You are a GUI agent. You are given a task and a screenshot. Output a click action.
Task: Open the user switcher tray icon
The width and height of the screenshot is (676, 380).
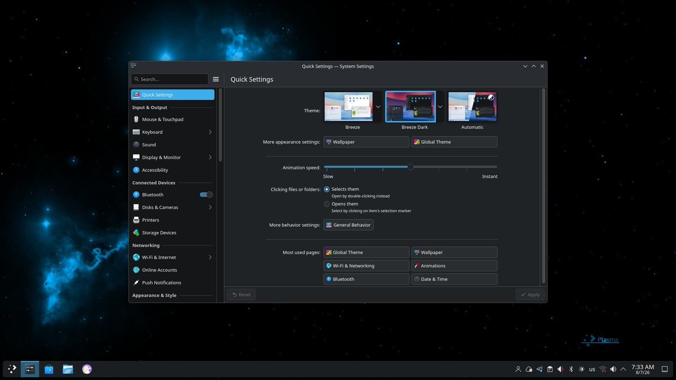click(x=518, y=369)
